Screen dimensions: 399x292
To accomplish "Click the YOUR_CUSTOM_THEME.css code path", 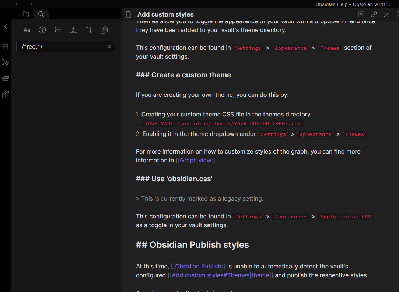I will pos(223,123).
